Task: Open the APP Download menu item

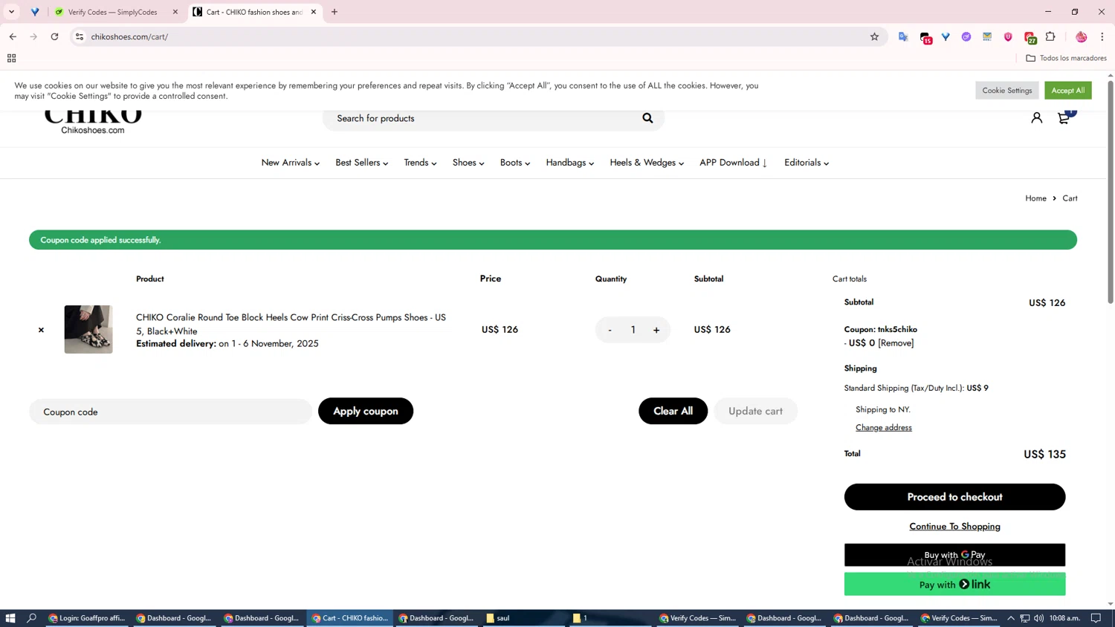Action: [733, 163]
